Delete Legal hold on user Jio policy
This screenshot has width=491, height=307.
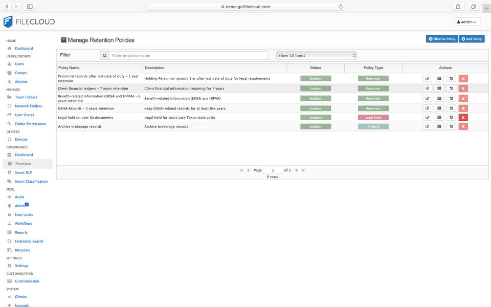[463, 118]
